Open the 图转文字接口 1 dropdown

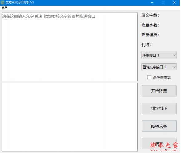[159, 67]
